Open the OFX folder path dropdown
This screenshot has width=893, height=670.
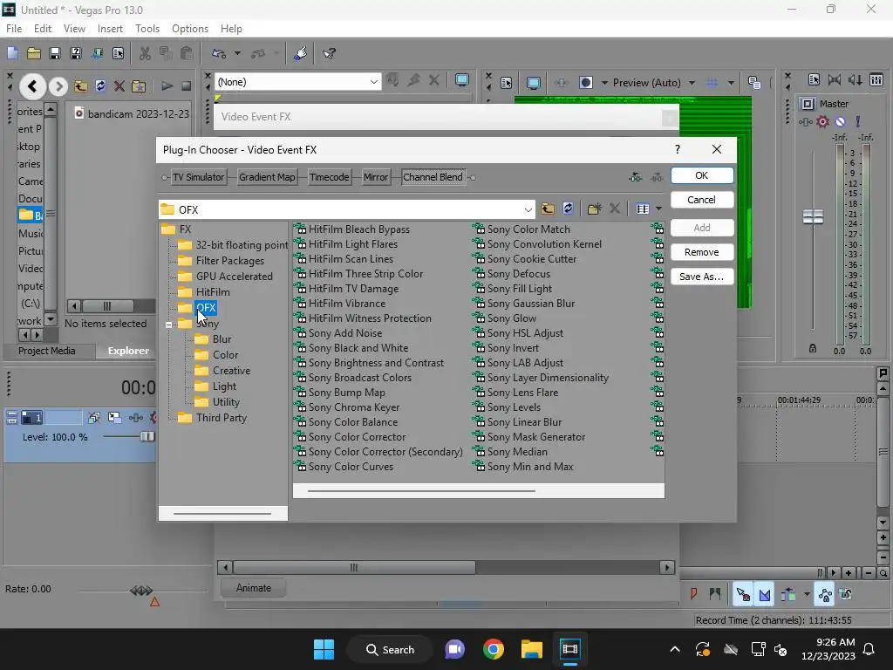[x=528, y=209]
